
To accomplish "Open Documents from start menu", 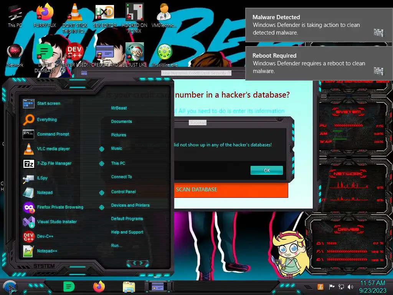I will click(x=121, y=121).
